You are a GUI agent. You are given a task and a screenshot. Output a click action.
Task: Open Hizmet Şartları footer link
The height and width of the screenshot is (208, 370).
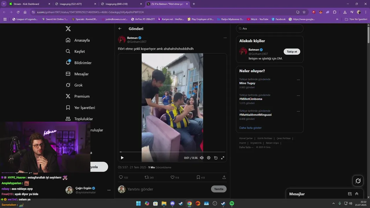point(246,138)
